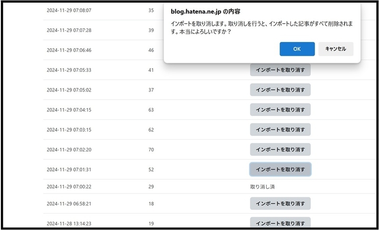Click the dialog title blog.hatena.ne.jp の内容

(206, 11)
